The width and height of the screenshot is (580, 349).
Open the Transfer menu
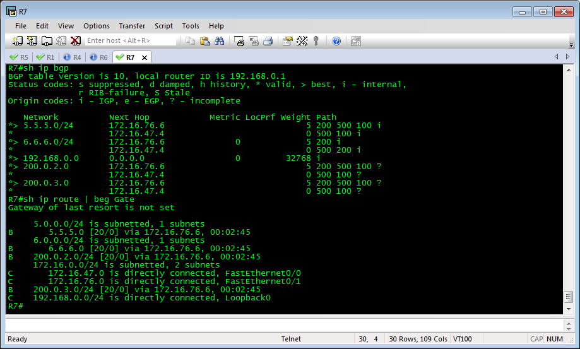(132, 26)
